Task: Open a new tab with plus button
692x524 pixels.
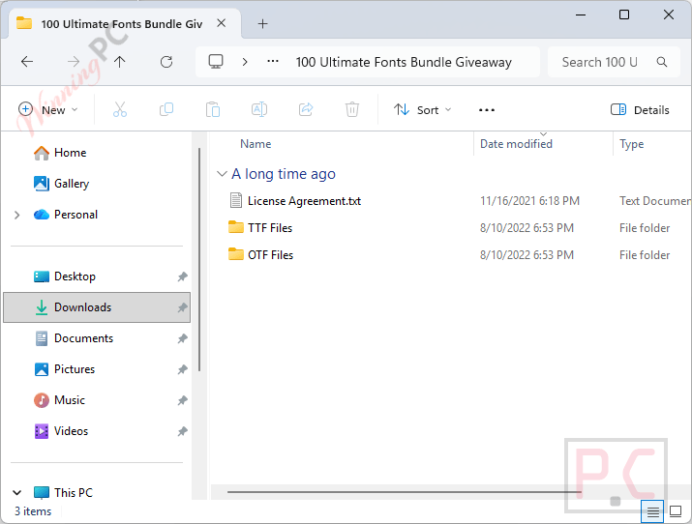Action: [262, 24]
